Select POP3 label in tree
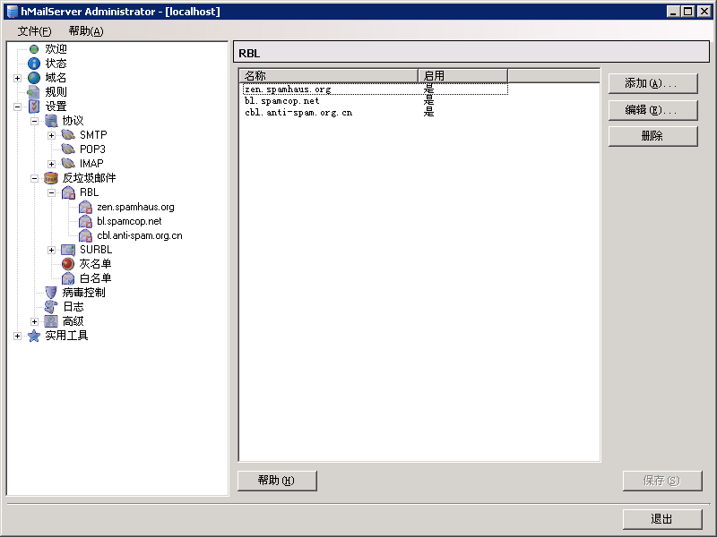The image size is (717, 537). pos(92,149)
